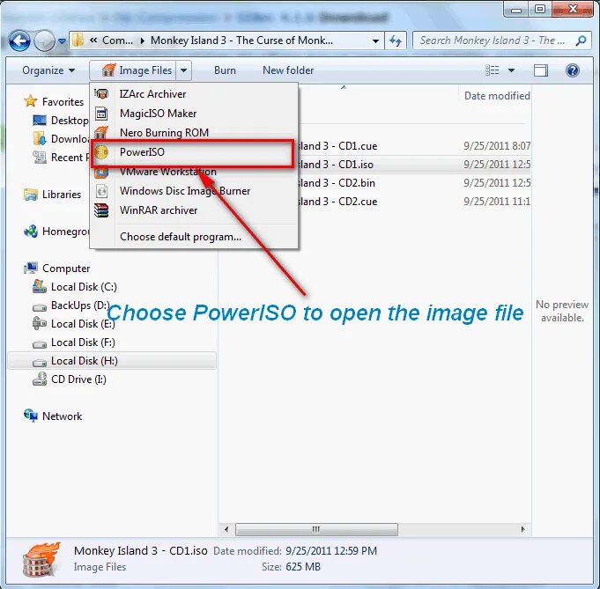Click the folder icon in address bar
600x589 pixels.
[x=78, y=40]
